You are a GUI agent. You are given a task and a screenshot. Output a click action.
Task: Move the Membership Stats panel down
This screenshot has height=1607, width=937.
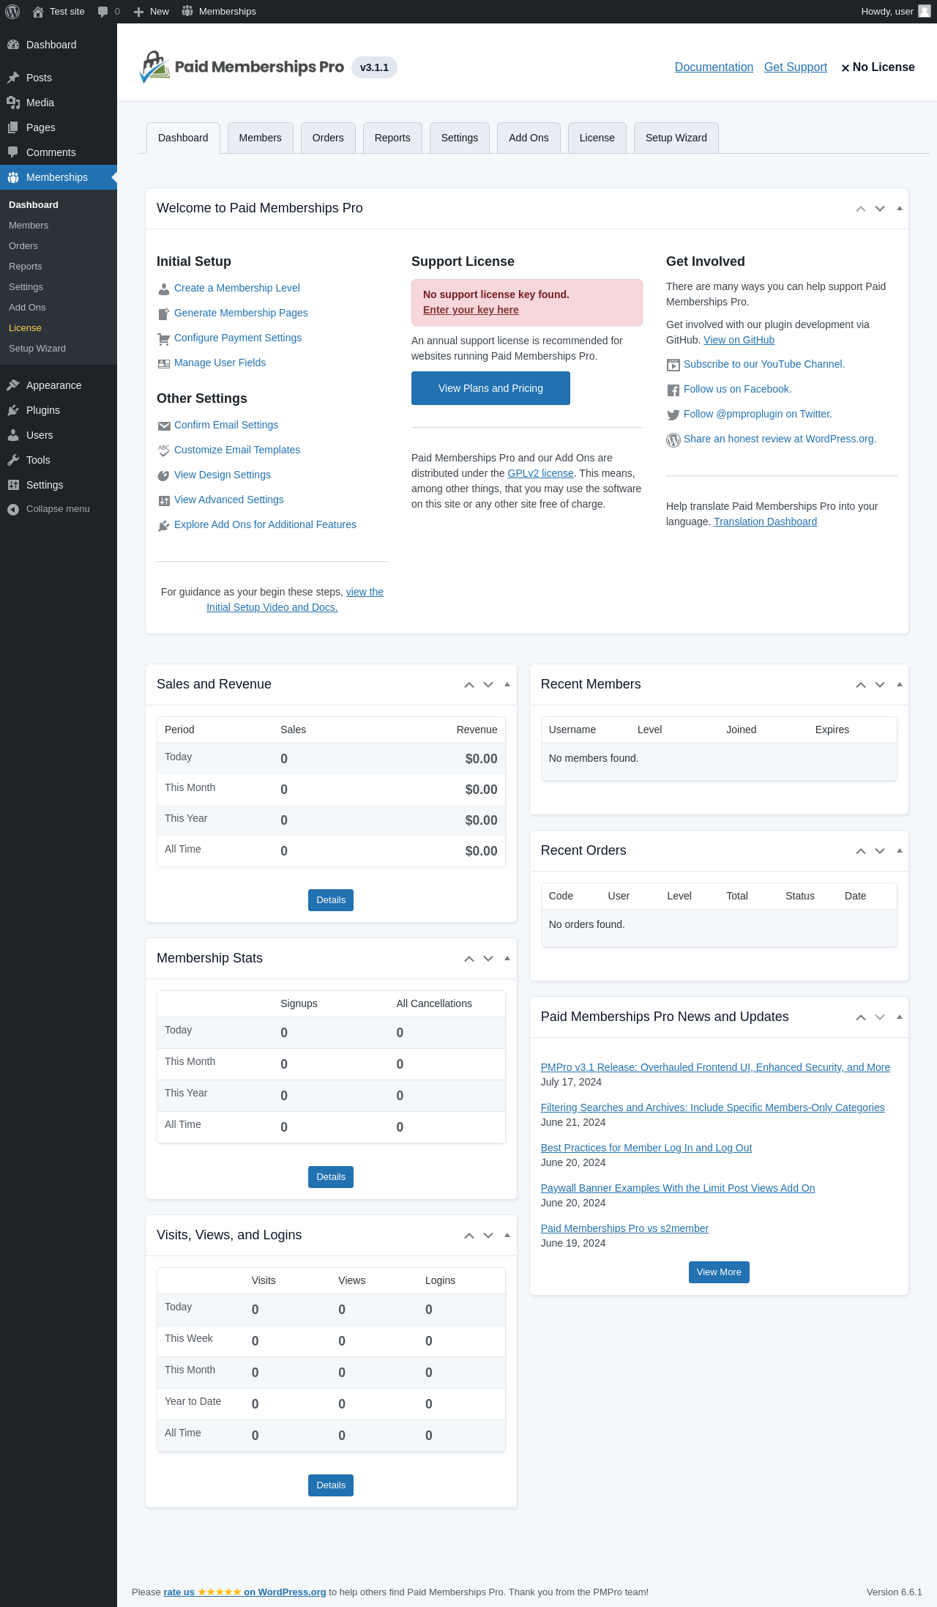[488, 959]
